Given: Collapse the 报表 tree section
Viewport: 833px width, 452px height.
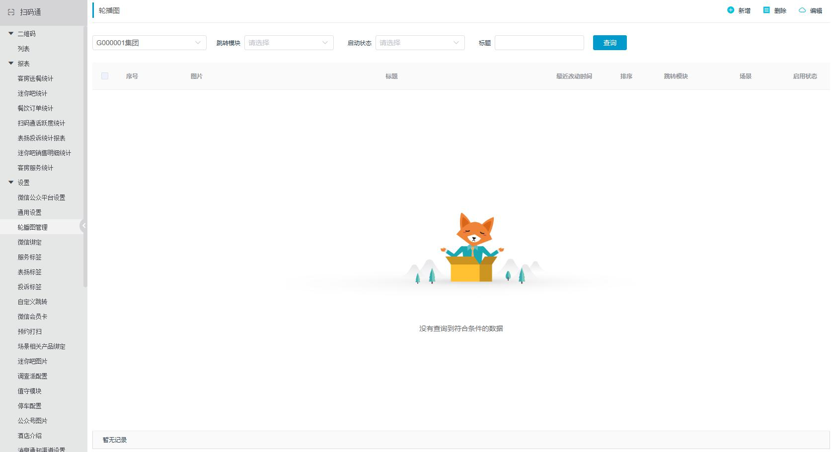Looking at the screenshot, I should (11, 64).
